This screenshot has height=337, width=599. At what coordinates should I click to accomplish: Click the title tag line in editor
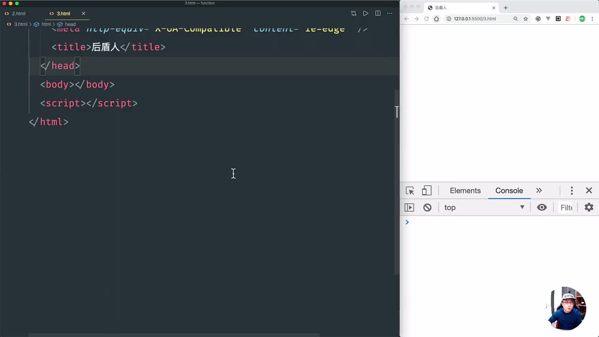[109, 47]
